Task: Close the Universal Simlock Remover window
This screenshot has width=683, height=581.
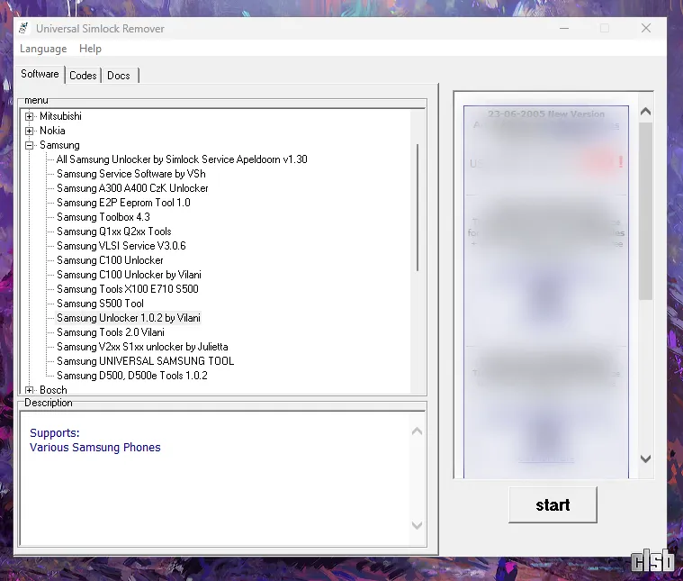Action: click(646, 28)
